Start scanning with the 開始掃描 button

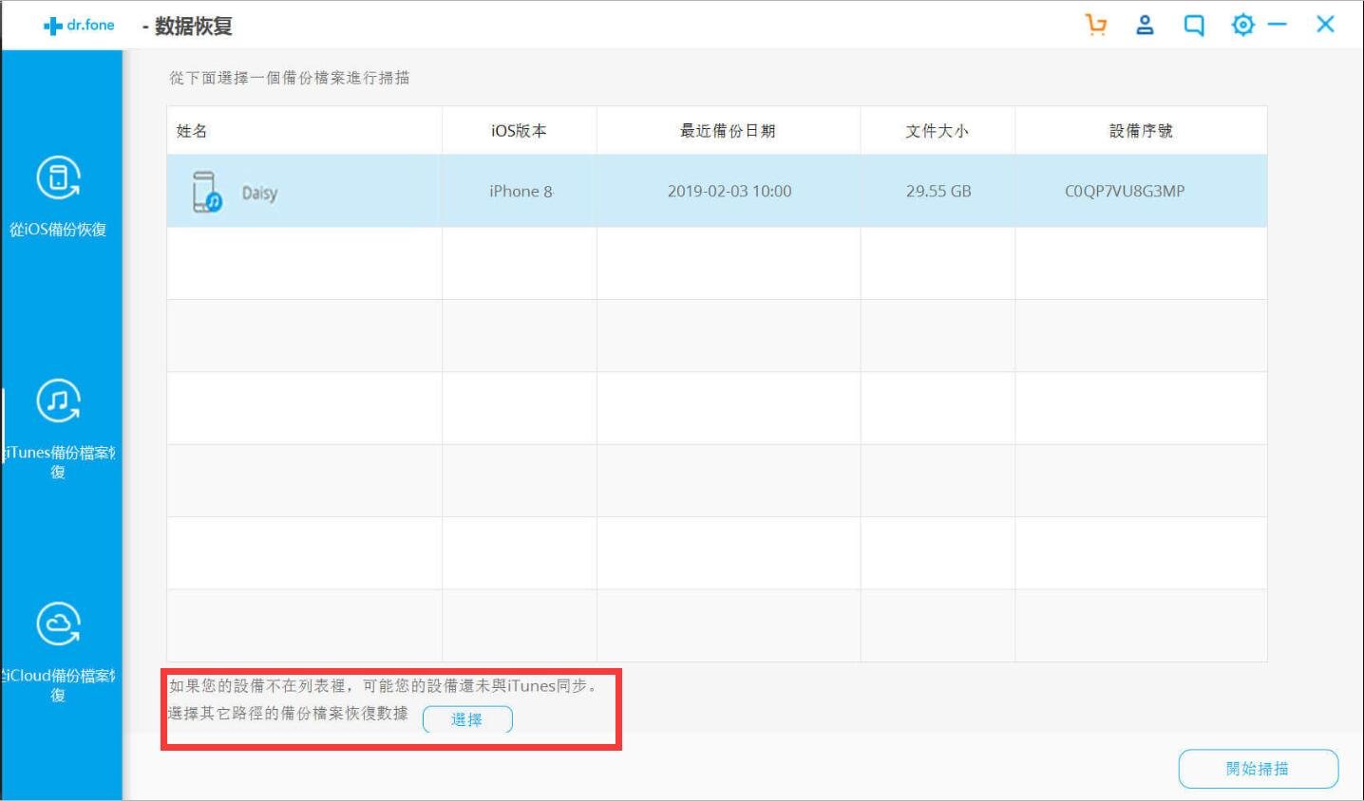(1258, 769)
